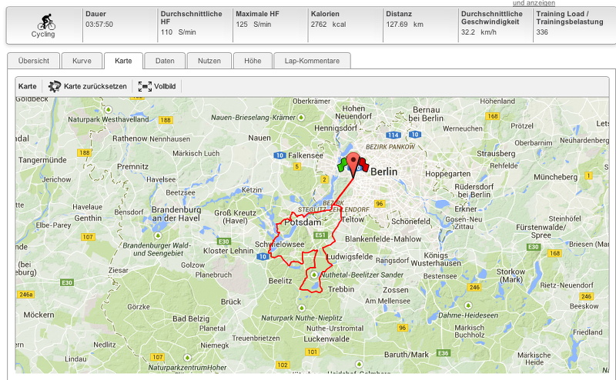Click the E51 road sign on map
Screen dimensions: 616x380
pyautogui.click(x=320, y=235)
